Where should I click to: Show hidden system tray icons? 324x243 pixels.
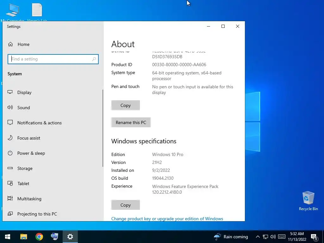coord(258,237)
